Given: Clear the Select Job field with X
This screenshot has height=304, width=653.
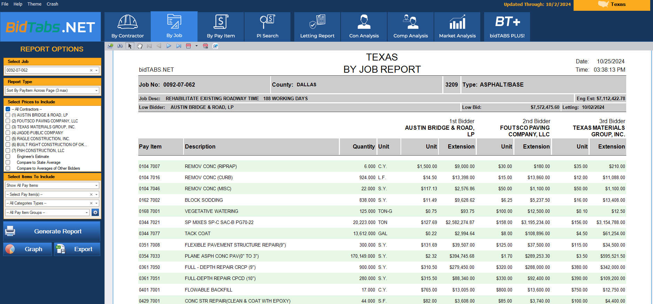Looking at the screenshot, I should point(91,70).
